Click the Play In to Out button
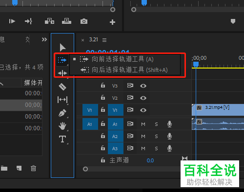Image resolution: width=244 pixels, height=192 pixels. coord(12,21)
